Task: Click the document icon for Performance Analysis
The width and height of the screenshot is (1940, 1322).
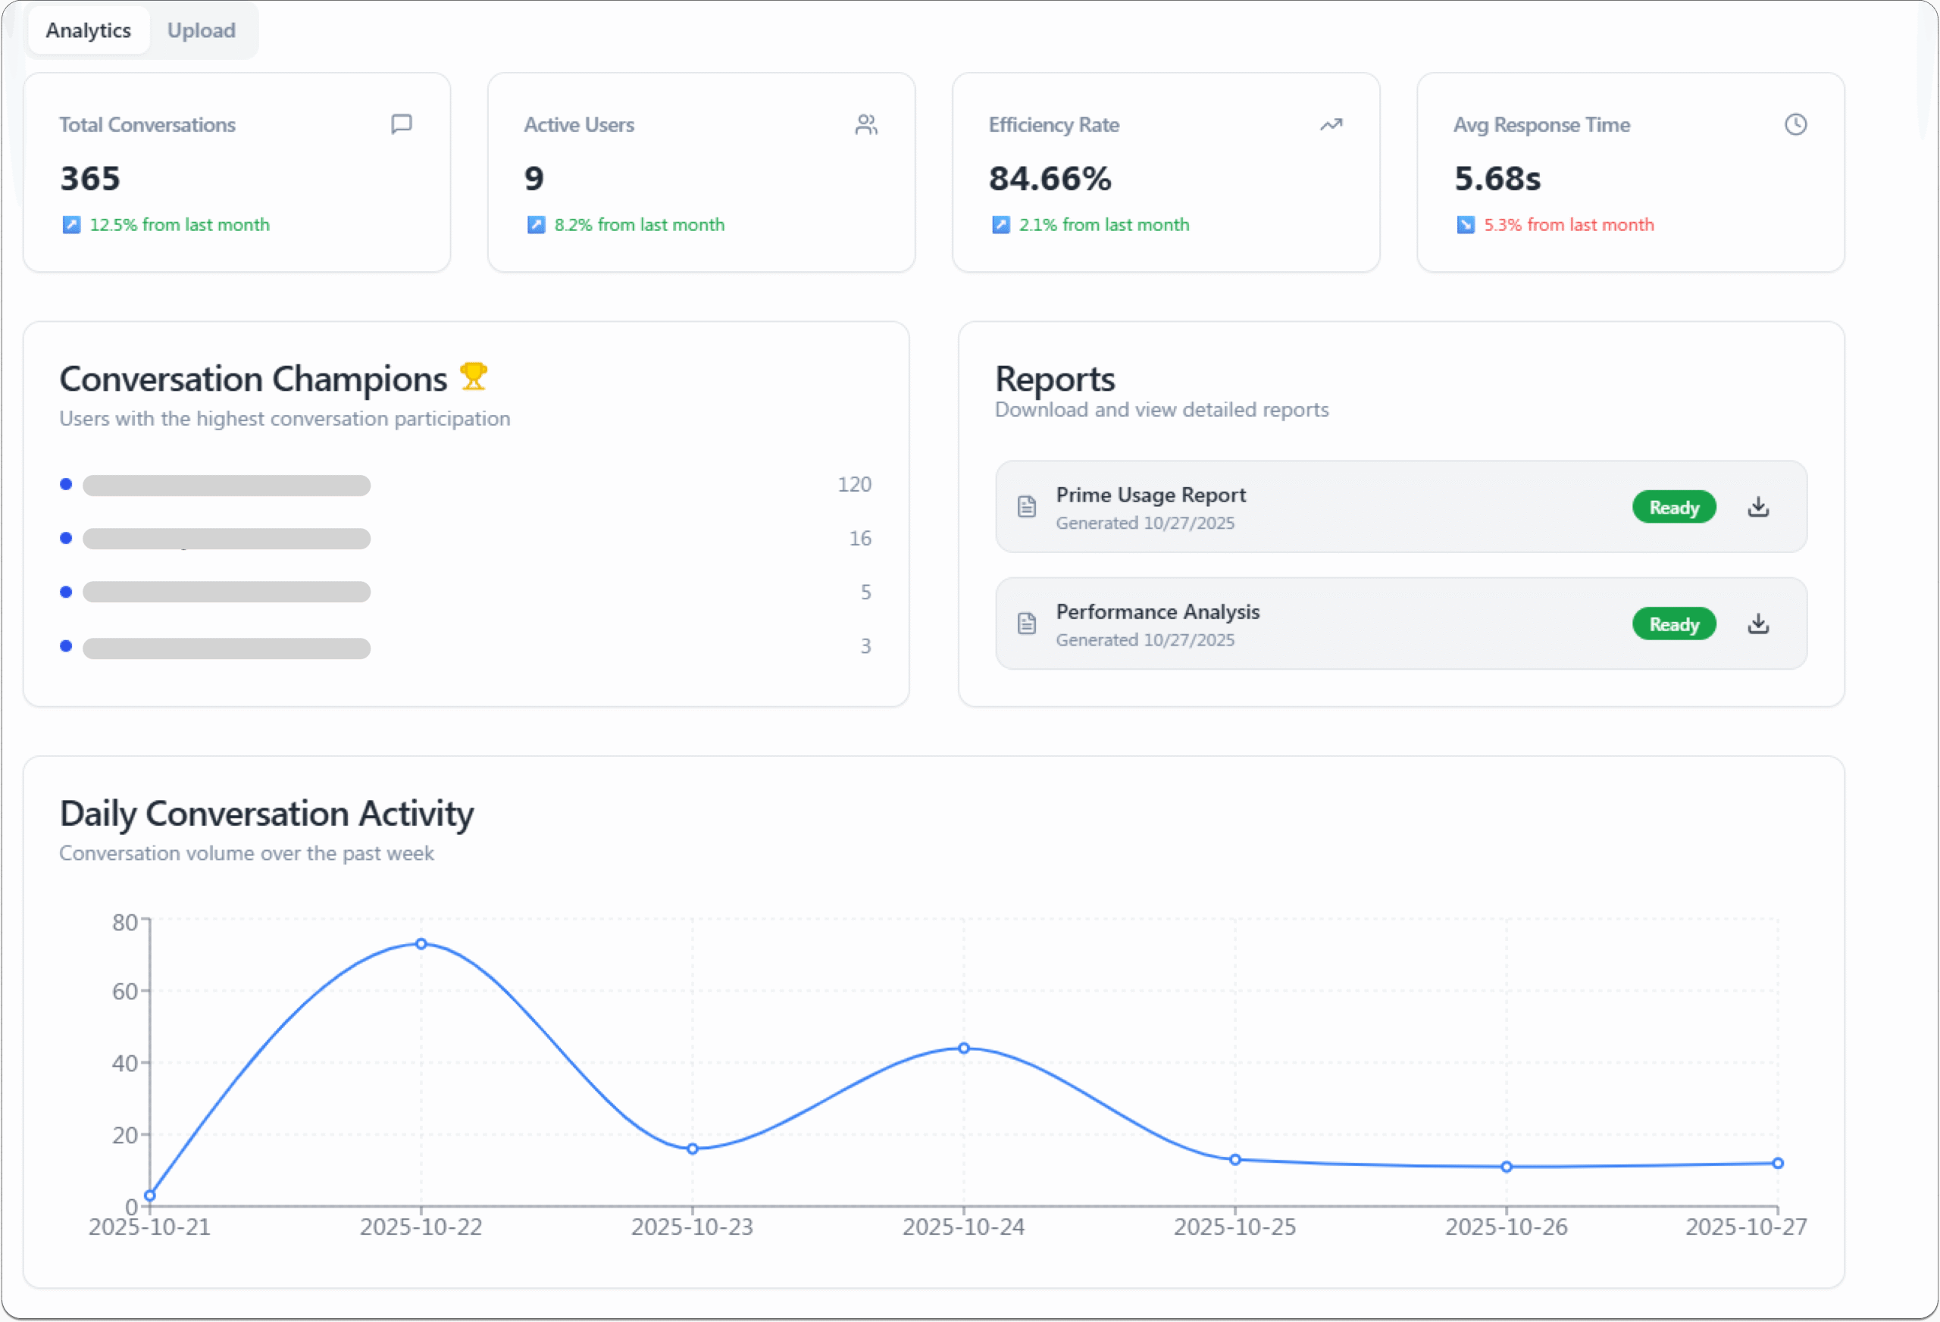Action: coord(1027,623)
